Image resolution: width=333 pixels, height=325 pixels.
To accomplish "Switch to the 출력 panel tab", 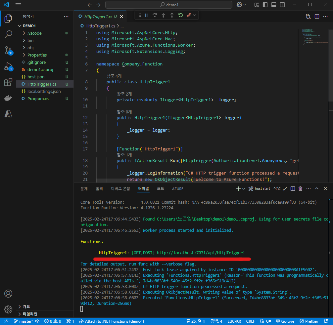I will 99,189.
